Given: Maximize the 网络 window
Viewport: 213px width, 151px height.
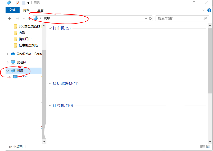Looking at the screenshot, I should [194, 3].
